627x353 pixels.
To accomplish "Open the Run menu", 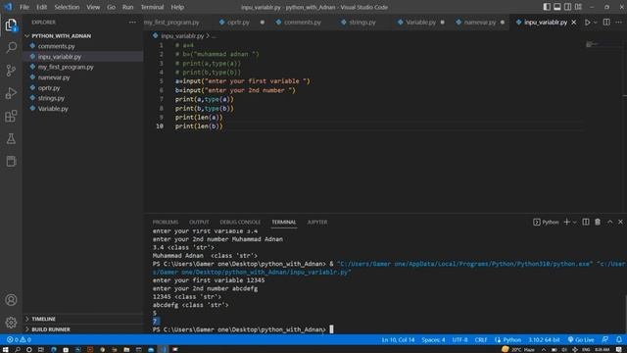I will [128, 7].
